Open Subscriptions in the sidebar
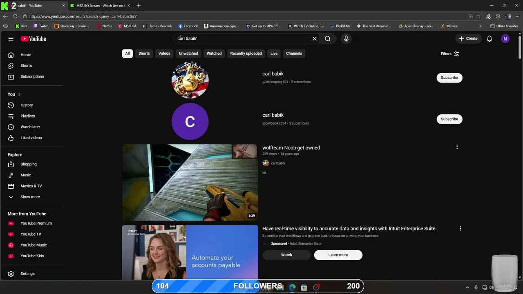523x294 pixels. tap(33, 76)
